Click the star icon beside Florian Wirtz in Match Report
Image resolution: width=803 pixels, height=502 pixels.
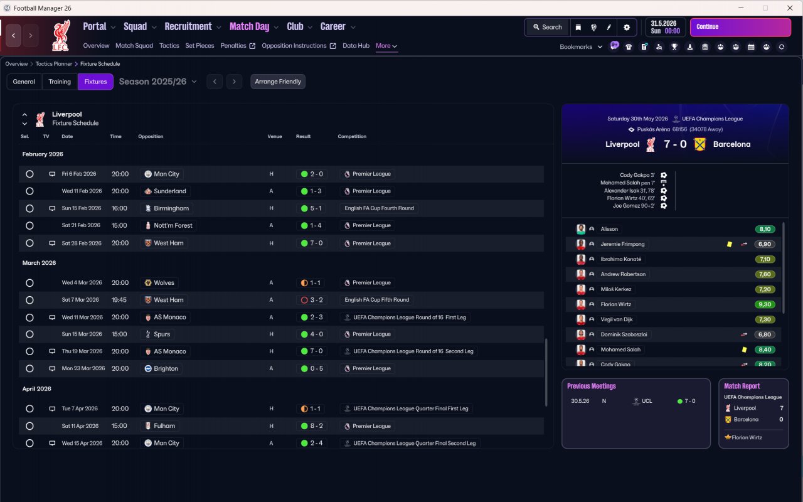tap(727, 437)
